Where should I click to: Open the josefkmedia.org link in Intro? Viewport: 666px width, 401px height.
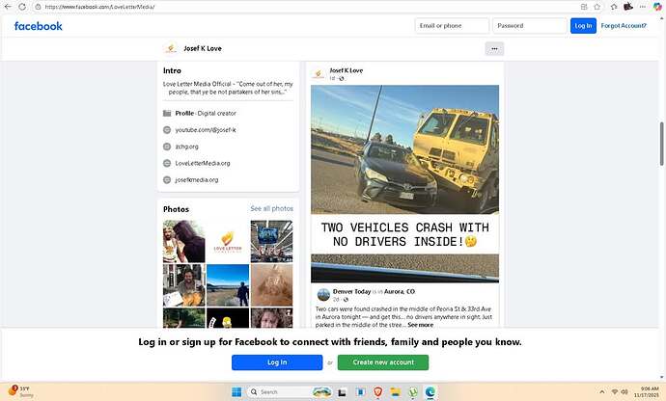tap(197, 179)
